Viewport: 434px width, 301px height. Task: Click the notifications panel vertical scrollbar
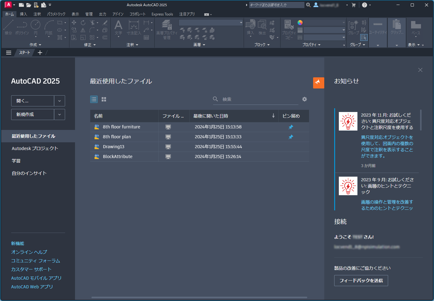pyautogui.click(x=421, y=120)
